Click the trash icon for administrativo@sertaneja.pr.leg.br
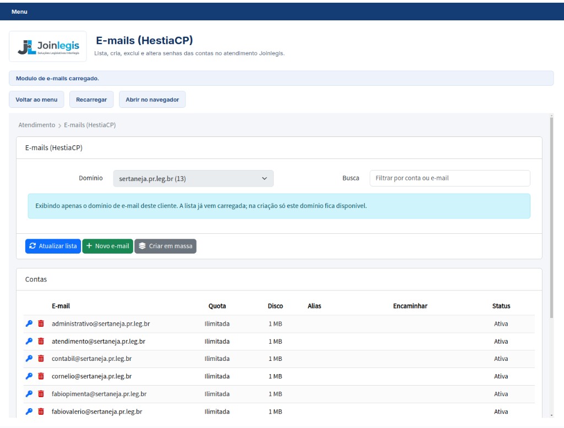The image size is (564, 428). [41, 323]
